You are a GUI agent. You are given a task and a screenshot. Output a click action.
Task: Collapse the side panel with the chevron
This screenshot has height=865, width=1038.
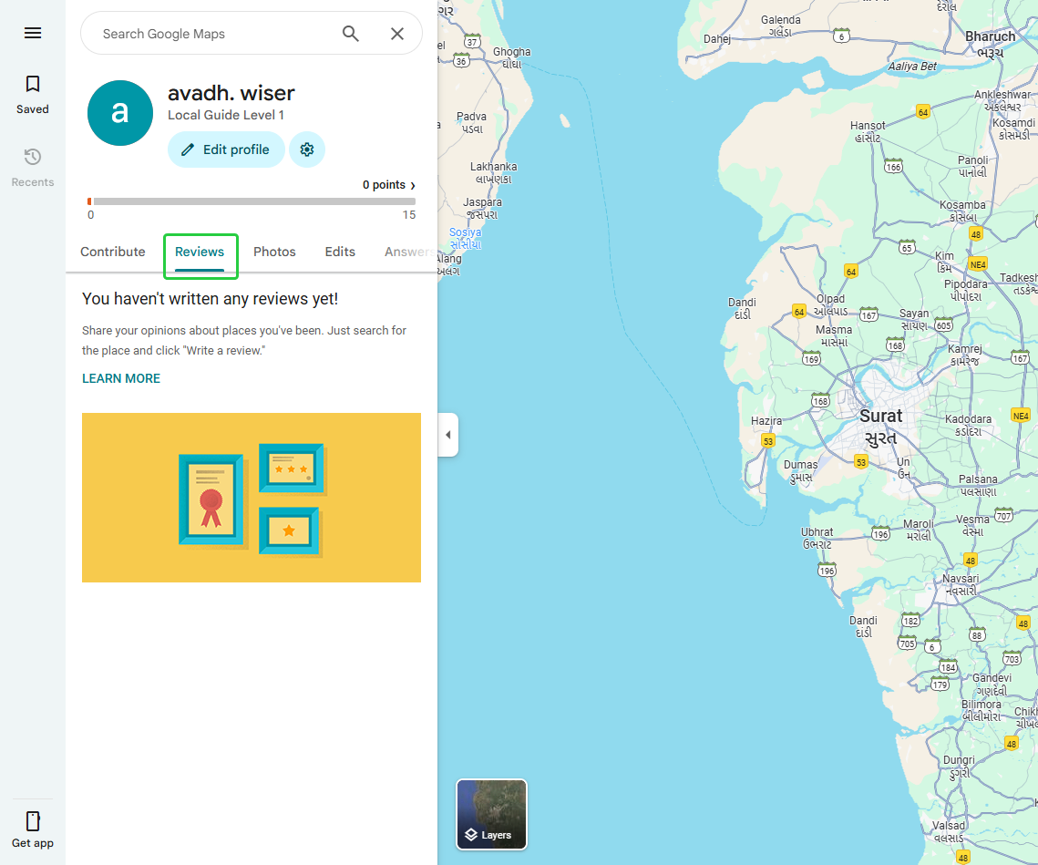click(x=447, y=435)
